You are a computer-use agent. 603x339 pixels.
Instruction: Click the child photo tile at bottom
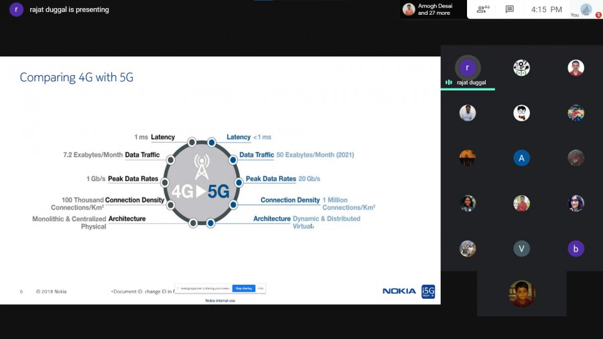point(521,293)
